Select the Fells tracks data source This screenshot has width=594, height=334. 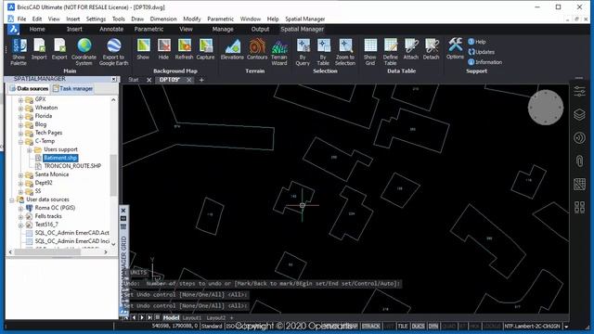click(x=48, y=216)
